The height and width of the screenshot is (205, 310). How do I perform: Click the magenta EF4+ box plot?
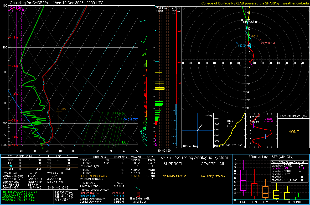coord(243,180)
